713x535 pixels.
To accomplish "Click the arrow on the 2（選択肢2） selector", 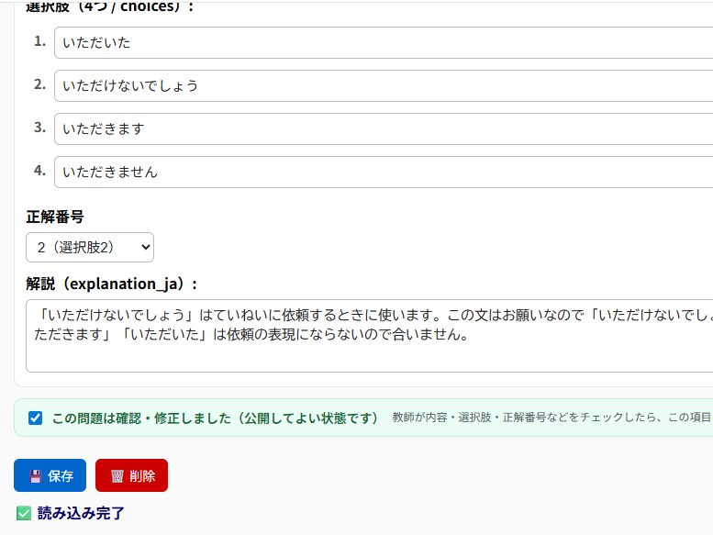I will click(142, 248).
